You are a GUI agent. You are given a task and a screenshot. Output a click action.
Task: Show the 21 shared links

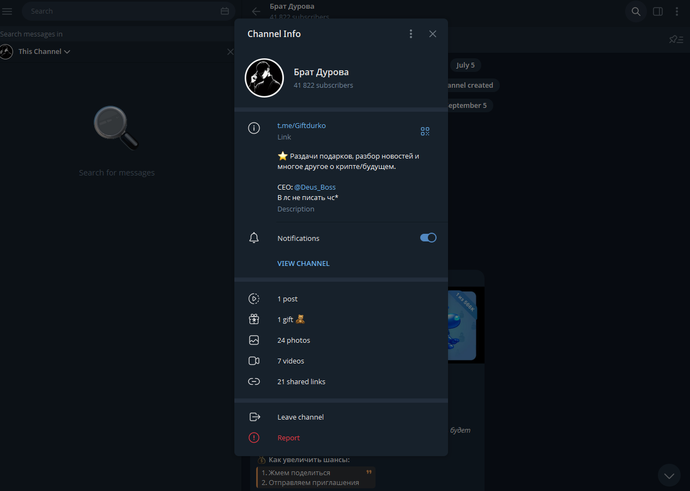(301, 381)
